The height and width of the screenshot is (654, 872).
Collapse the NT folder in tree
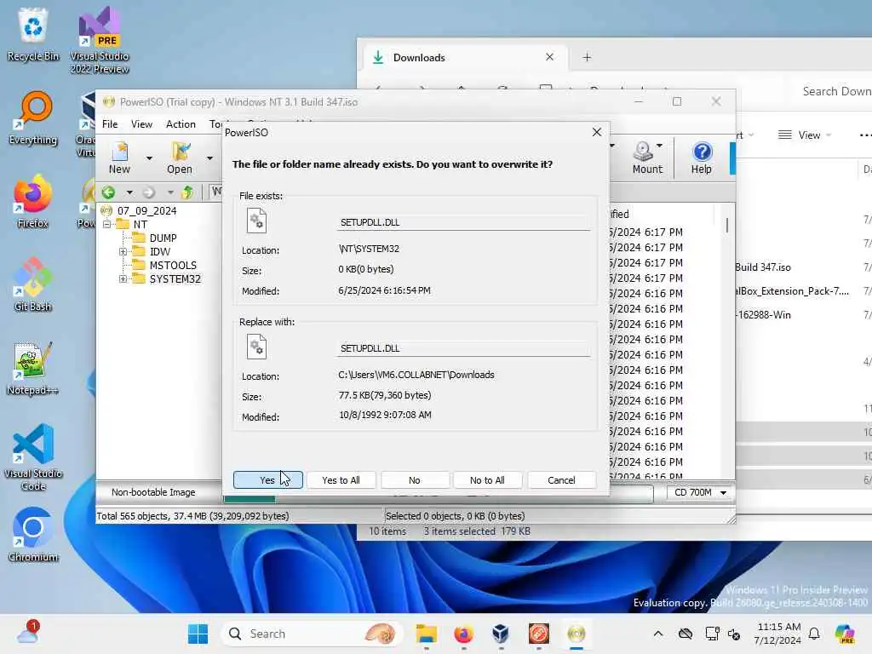click(106, 224)
